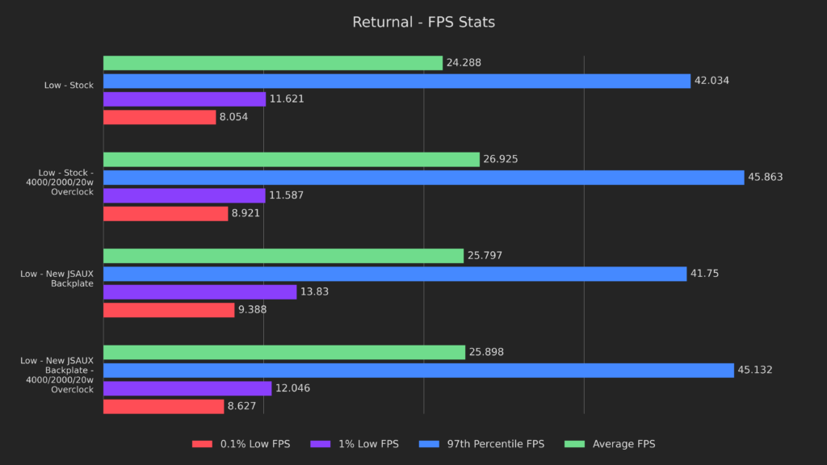Click the chart title "Returnal - FPS Stats"

(423, 23)
